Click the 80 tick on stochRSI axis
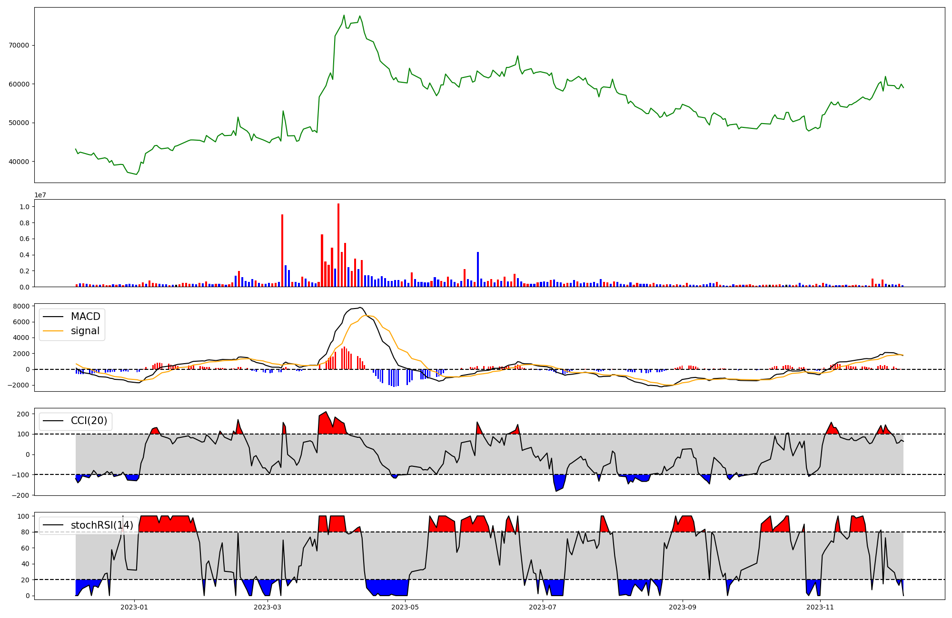 25,532
